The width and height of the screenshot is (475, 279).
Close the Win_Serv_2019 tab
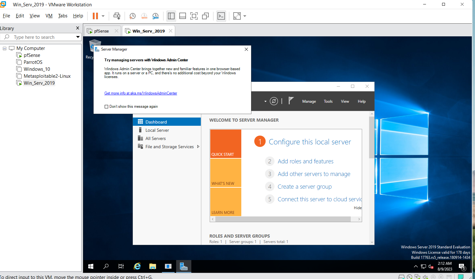171,31
